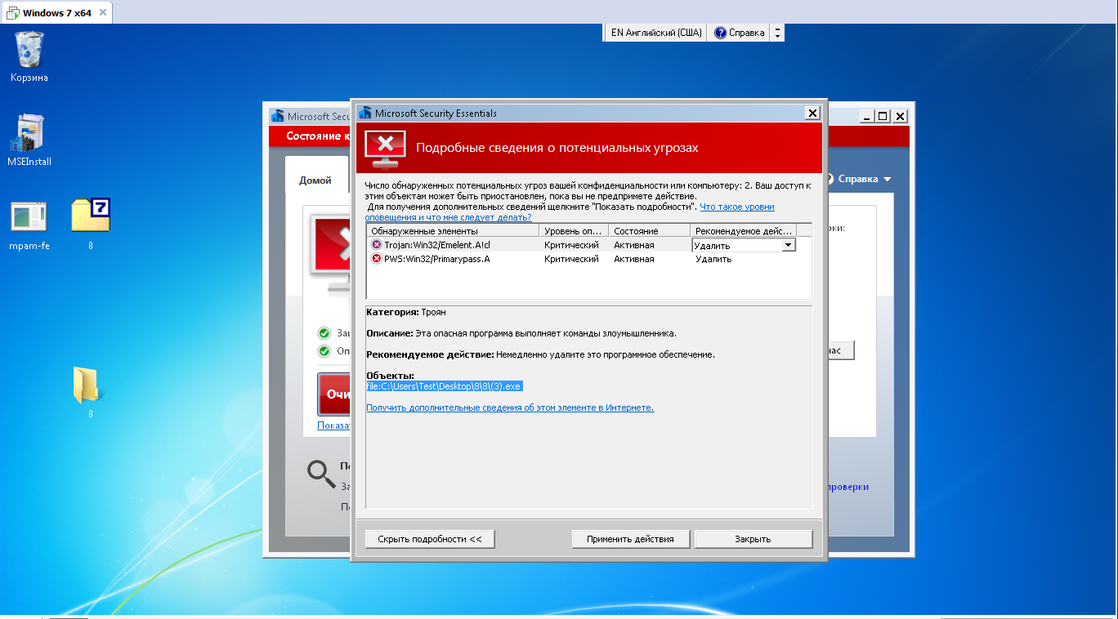The height and width of the screenshot is (619, 1118).
Task: Select the Trojan:Win32/Emelent.A!cl row
Action: [588, 245]
